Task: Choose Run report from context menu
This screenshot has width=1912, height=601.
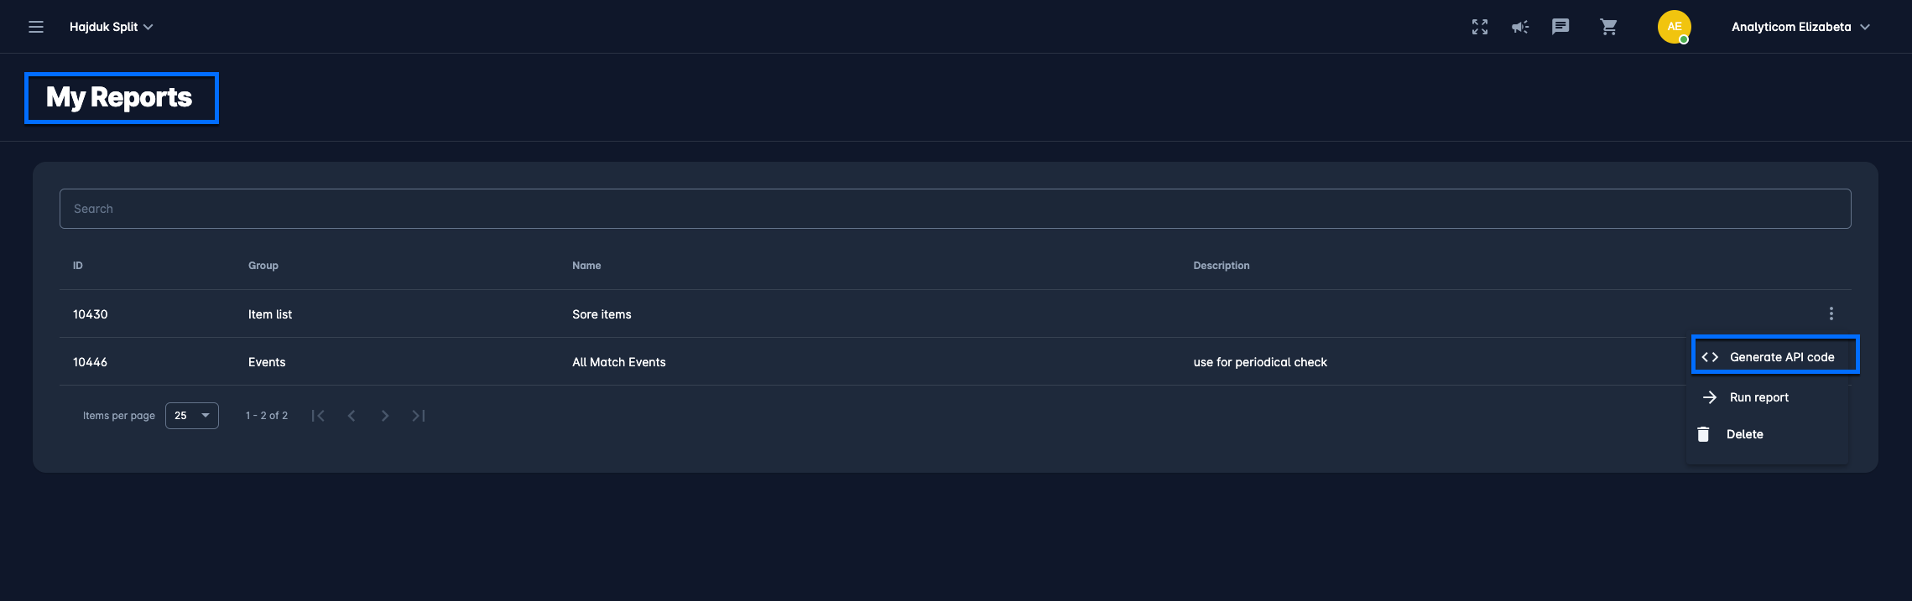Action: (1758, 397)
